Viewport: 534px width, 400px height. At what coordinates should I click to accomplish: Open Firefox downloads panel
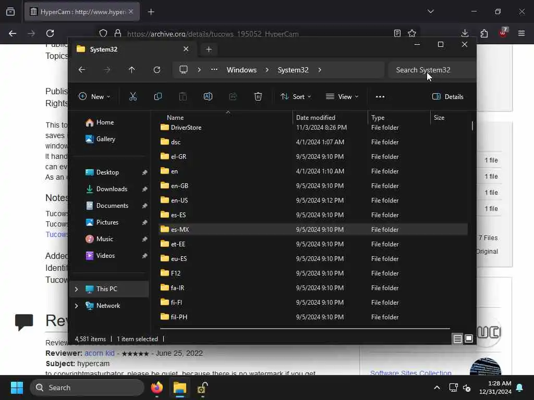coord(465,33)
